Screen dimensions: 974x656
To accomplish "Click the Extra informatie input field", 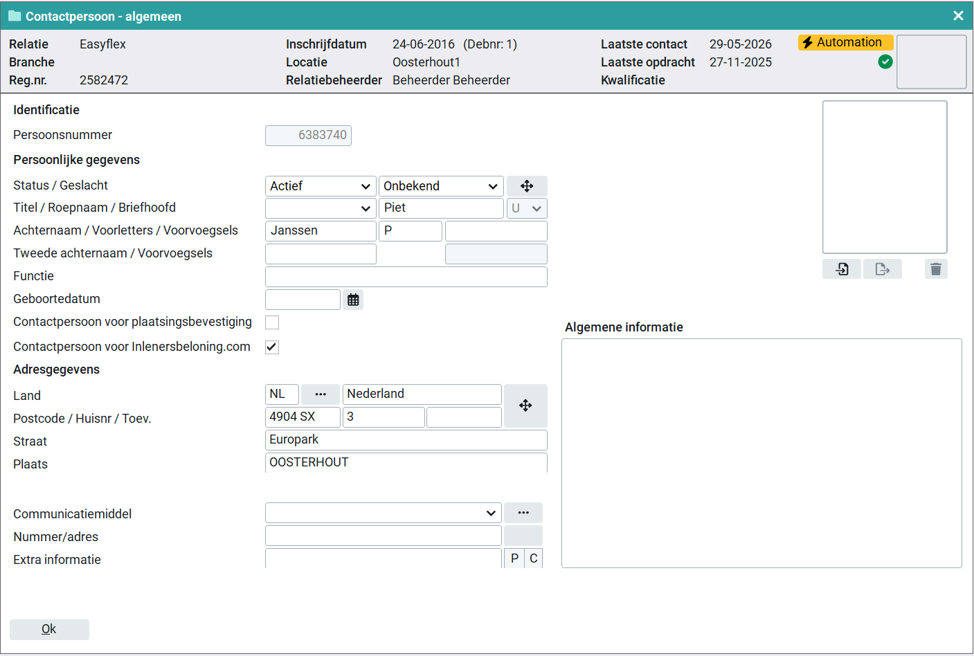I will (384, 558).
